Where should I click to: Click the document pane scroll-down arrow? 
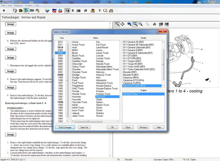click(x=110, y=156)
